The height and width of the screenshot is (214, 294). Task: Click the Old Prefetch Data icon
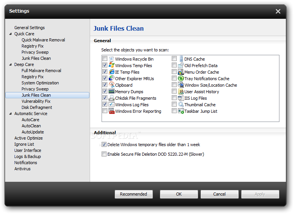pos(181,65)
